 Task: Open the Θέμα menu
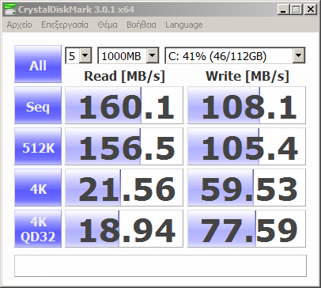click(x=108, y=25)
